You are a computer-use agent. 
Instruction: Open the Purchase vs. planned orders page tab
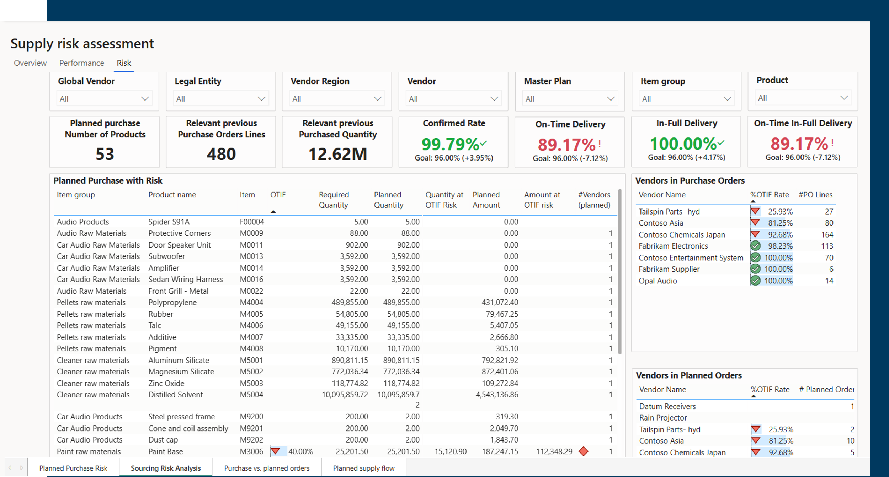(267, 468)
